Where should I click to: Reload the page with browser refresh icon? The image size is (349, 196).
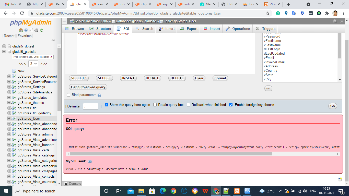click(x=22, y=13)
